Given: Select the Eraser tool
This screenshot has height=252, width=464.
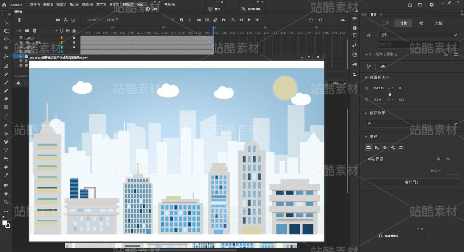Looking at the screenshot, I should pyautogui.click(x=6, y=99).
